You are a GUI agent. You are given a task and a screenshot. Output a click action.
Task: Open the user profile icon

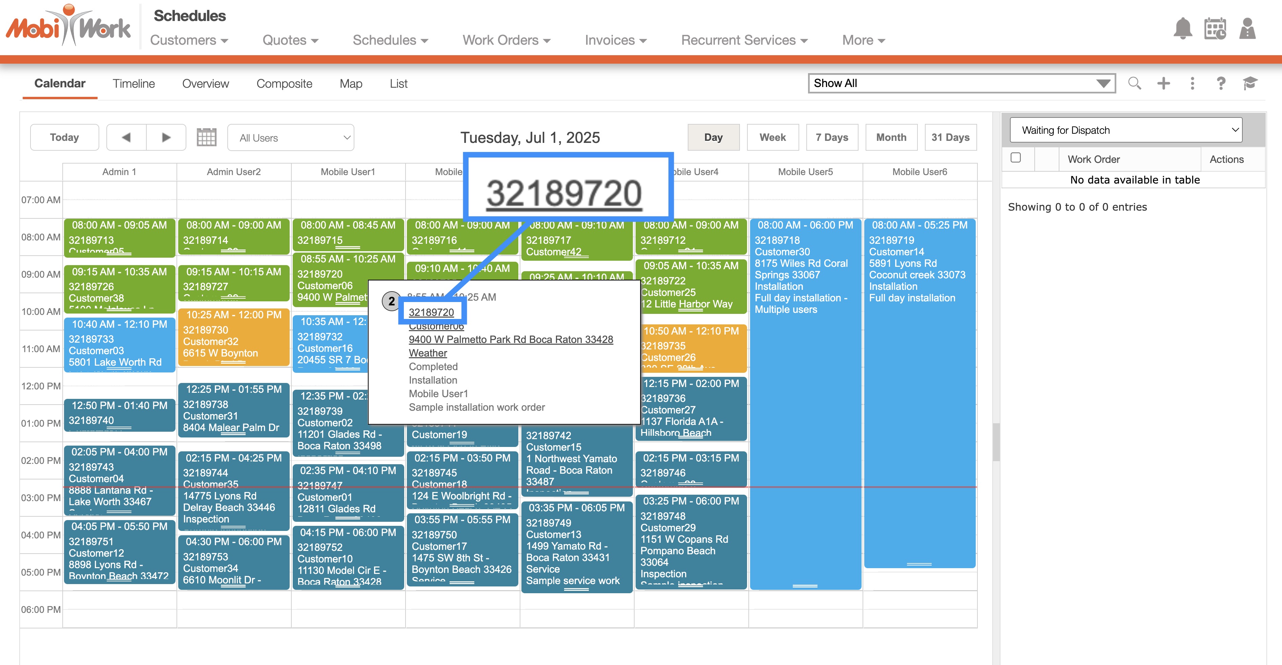tap(1247, 29)
